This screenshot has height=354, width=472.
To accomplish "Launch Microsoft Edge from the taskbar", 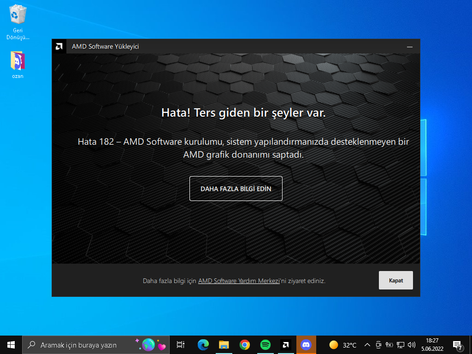I will 203,345.
